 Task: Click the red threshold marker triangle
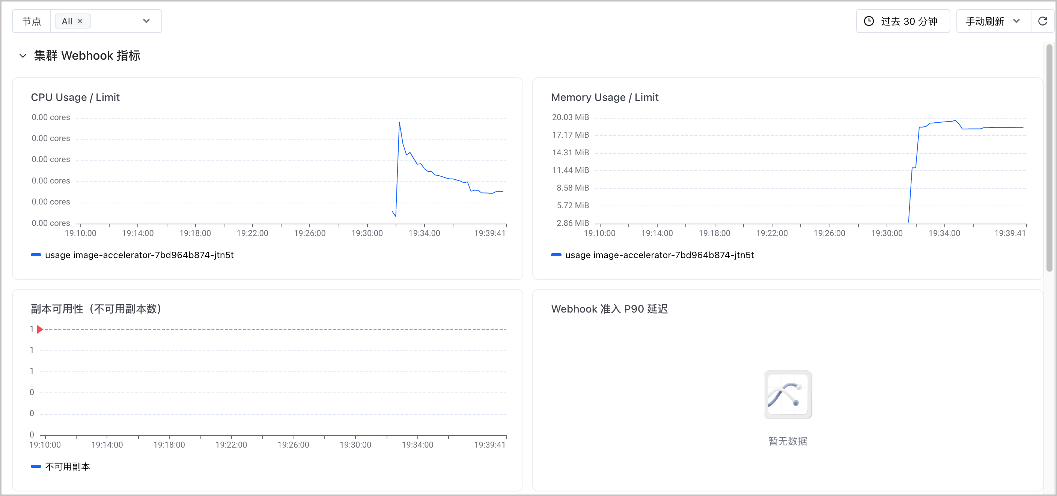coord(40,329)
